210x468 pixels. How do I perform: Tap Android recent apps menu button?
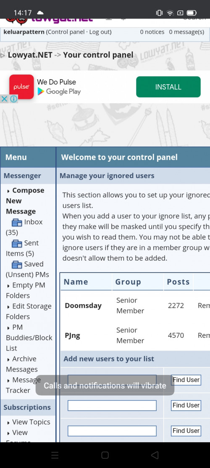tap(55, 455)
